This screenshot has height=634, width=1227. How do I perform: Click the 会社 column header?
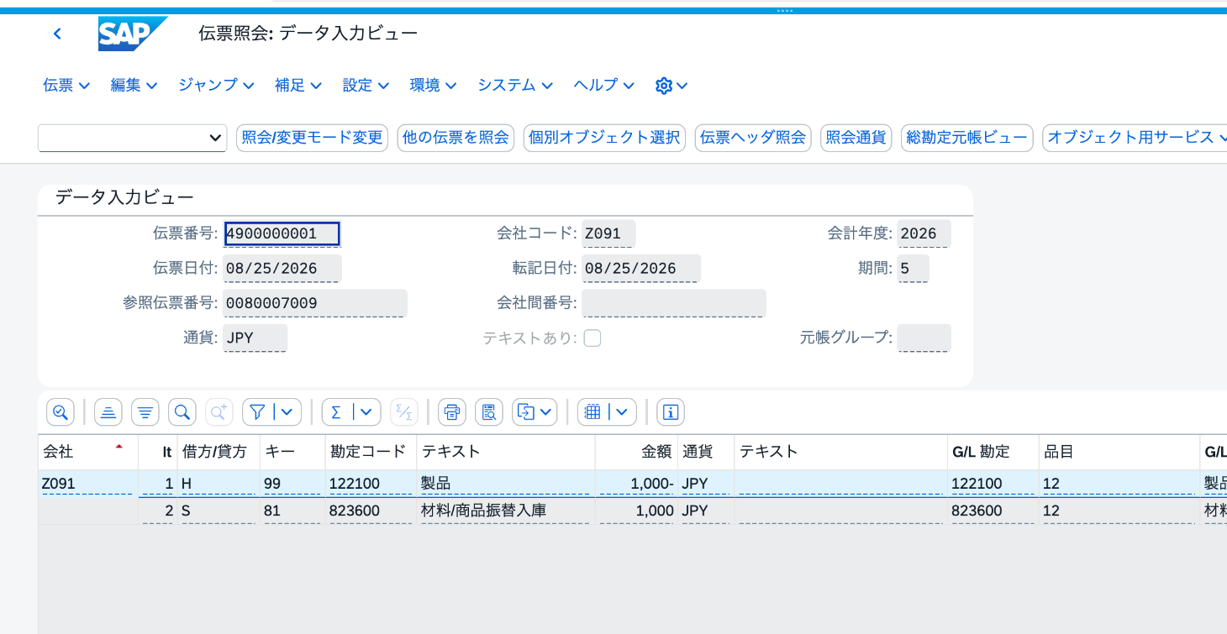87,452
